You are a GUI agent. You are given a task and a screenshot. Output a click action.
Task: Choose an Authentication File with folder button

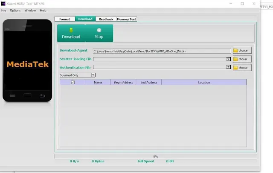[242, 68]
